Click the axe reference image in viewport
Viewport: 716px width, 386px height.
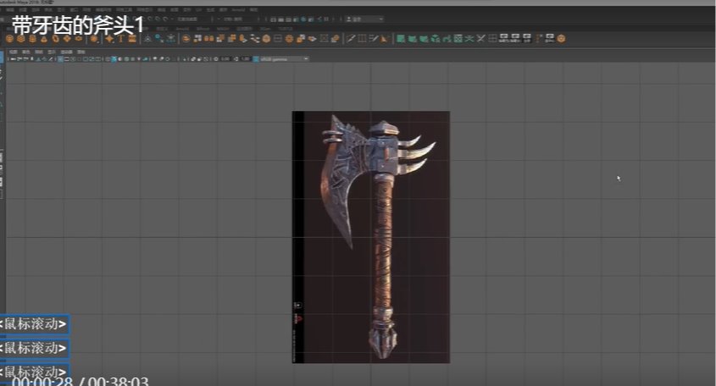373,237
